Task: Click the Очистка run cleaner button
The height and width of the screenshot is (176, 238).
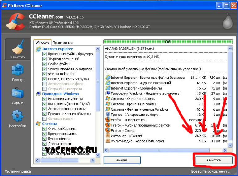Action: pos(214,160)
